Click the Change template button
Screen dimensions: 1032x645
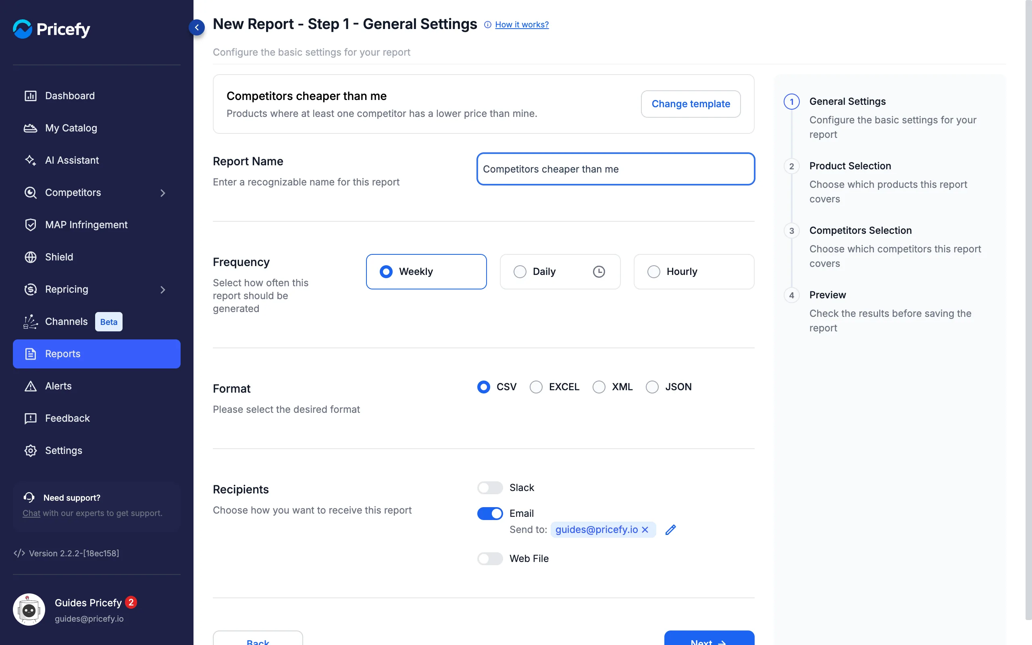coord(691,104)
